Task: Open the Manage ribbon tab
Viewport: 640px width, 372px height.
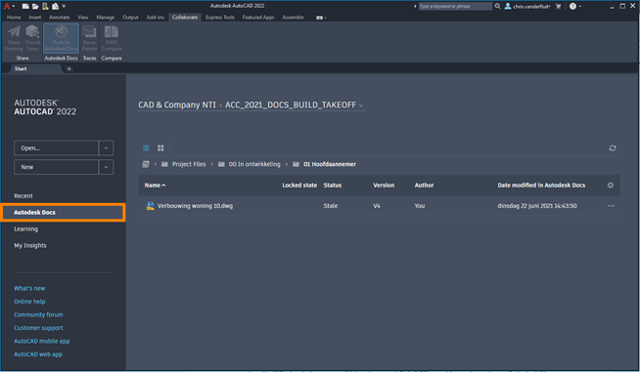Action: (x=106, y=18)
